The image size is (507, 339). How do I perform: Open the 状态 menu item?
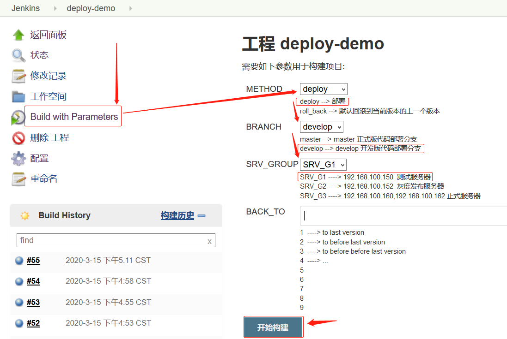39,55
